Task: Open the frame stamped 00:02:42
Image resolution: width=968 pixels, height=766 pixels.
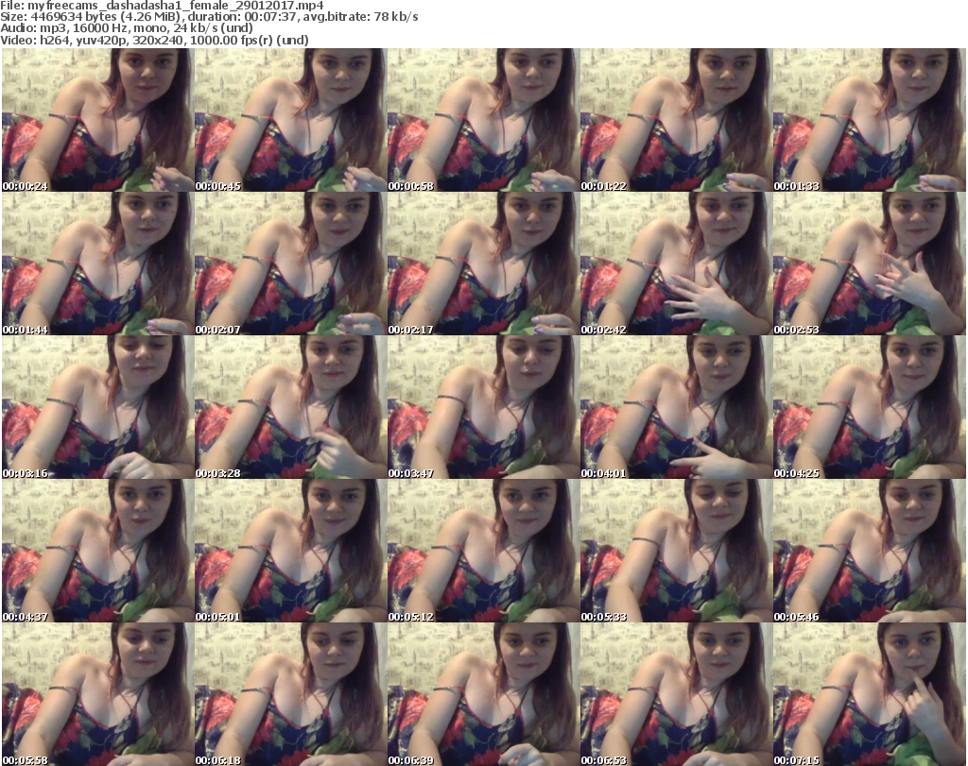Action: point(677,264)
